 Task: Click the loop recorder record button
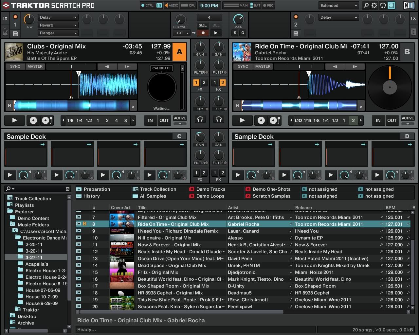click(203, 33)
